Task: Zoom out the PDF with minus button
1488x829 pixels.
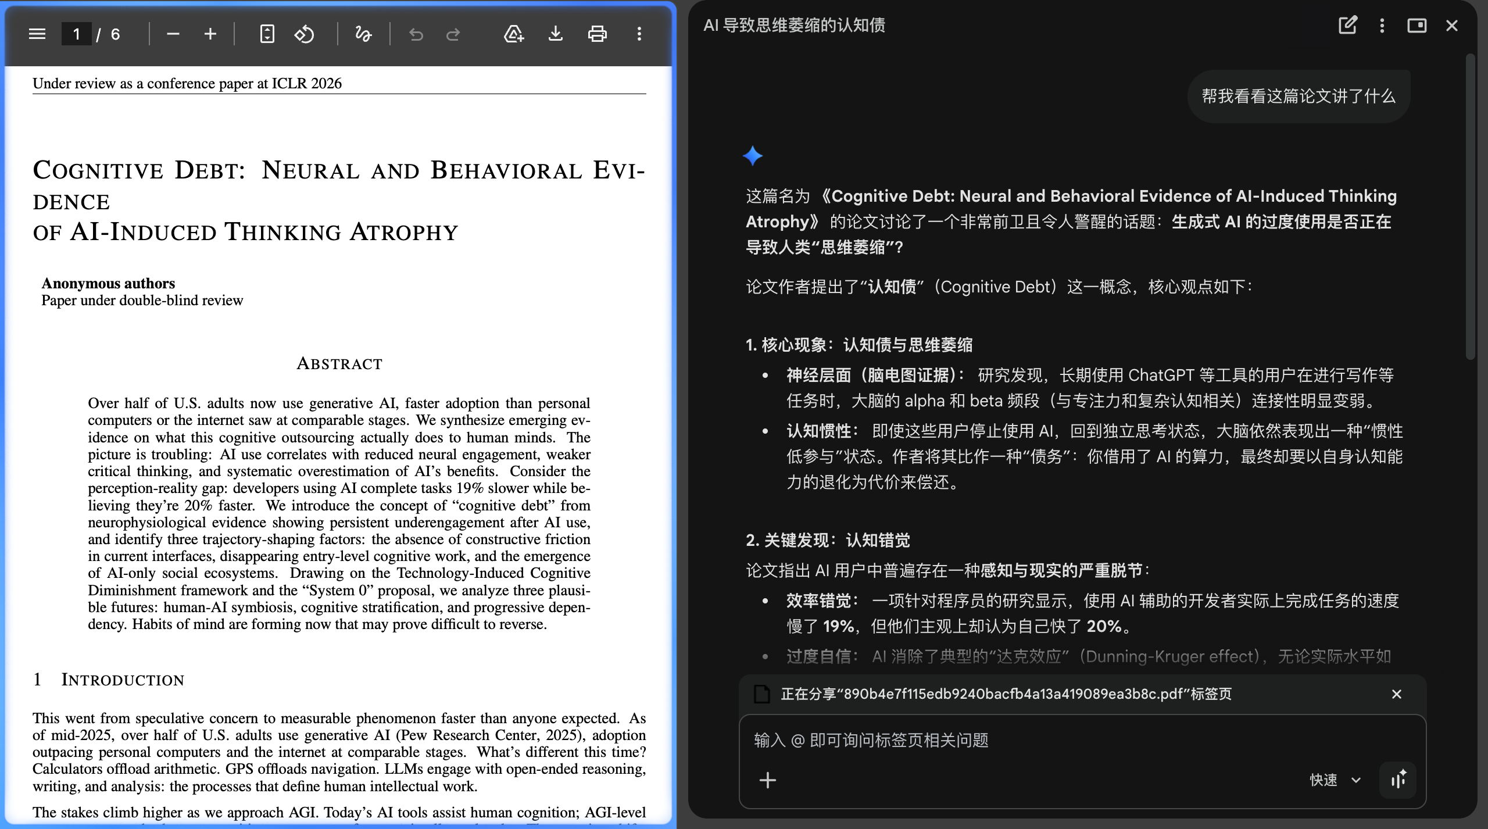Action: pyautogui.click(x=173, y=34)
